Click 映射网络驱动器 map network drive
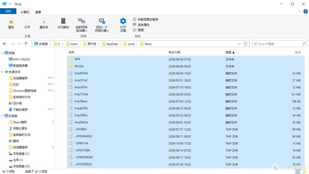The width and height of the screenshot is (309, 174). point(81,25)
